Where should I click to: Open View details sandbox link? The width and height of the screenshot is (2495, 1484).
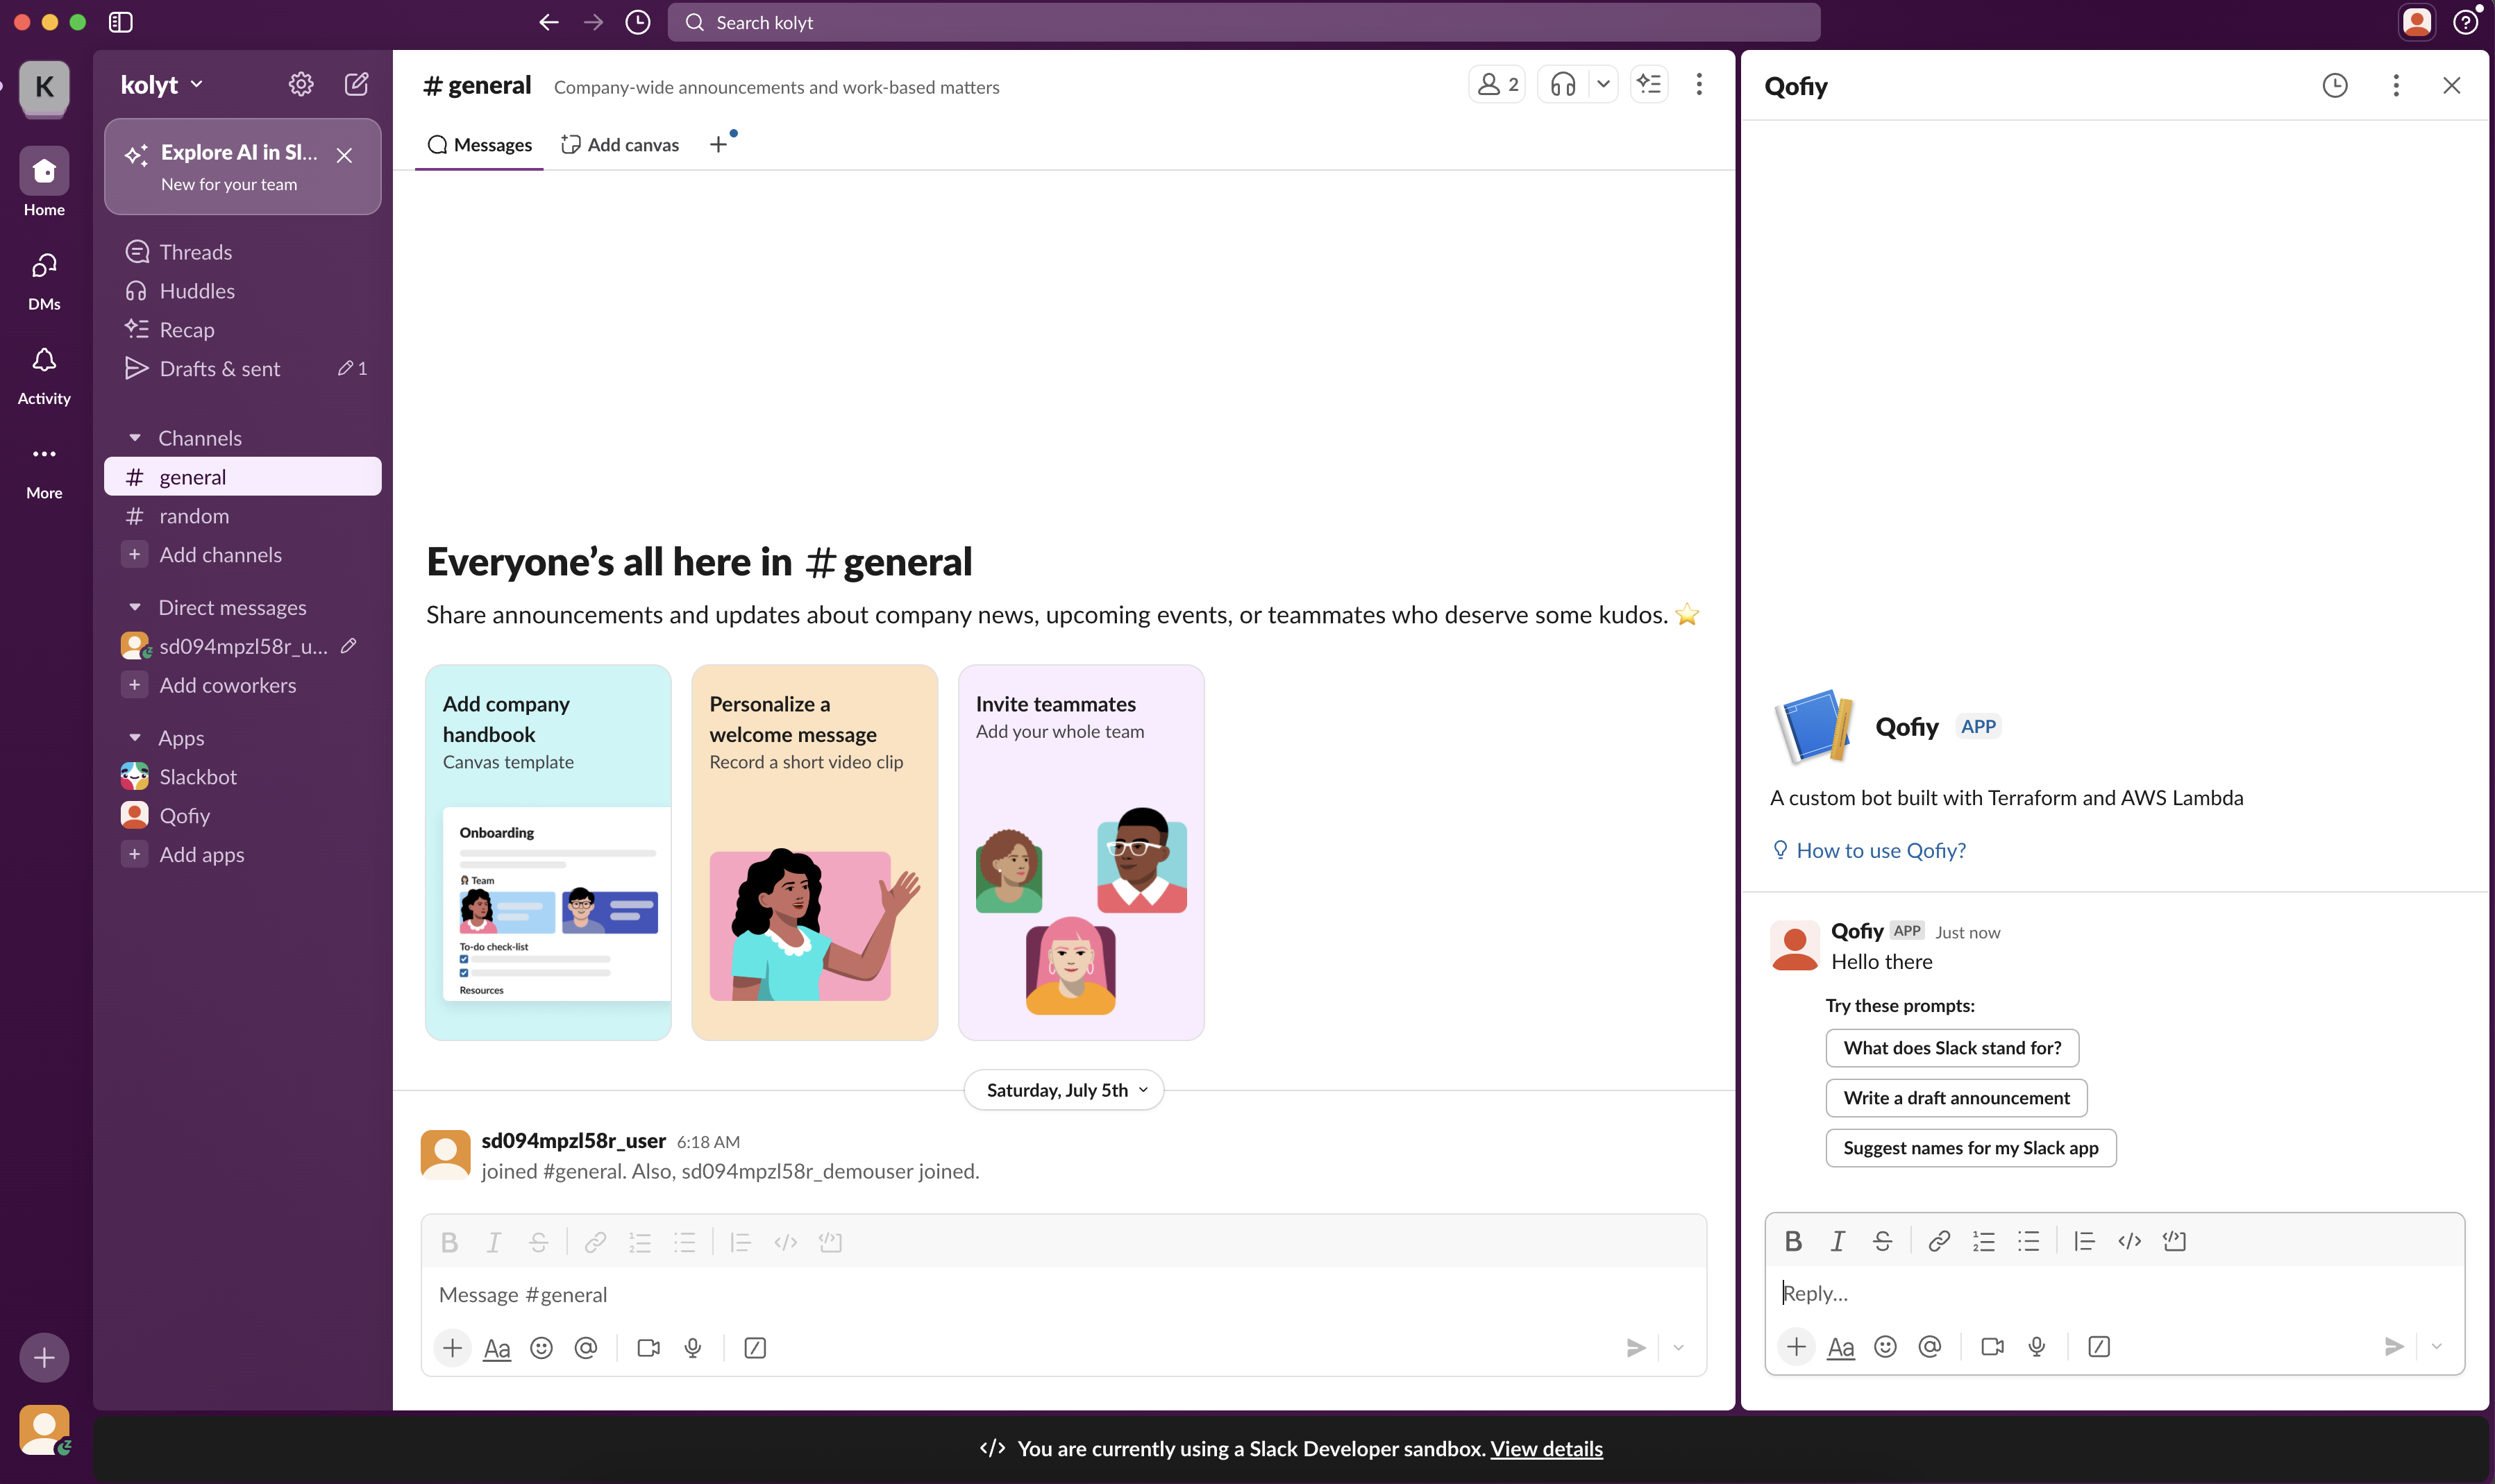[x=1546, y=1448]
